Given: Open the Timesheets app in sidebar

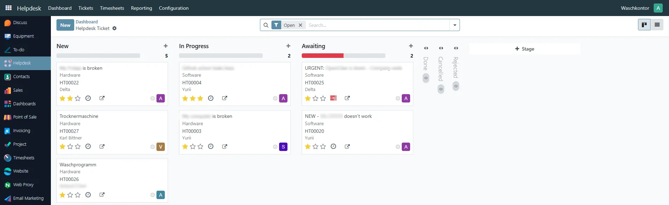Looking at the screenshot, I should tap(25, 158).
